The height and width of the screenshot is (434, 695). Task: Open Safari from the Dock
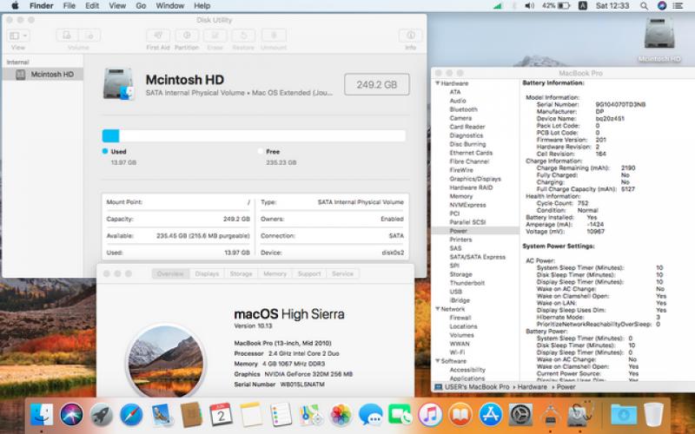pyautogui.click(x=132, y=415)
